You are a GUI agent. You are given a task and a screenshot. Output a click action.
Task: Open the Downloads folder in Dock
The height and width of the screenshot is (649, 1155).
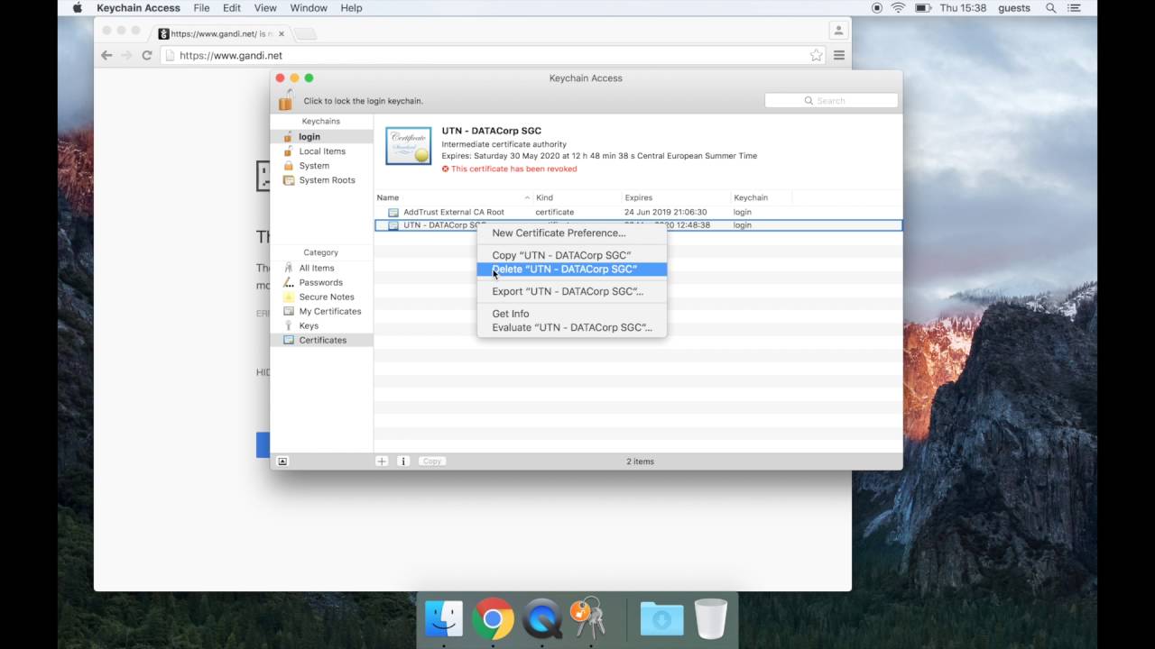[x=661, y=619]
